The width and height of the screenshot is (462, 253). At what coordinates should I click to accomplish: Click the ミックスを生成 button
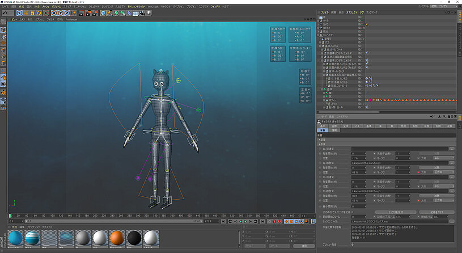(397, 212)
